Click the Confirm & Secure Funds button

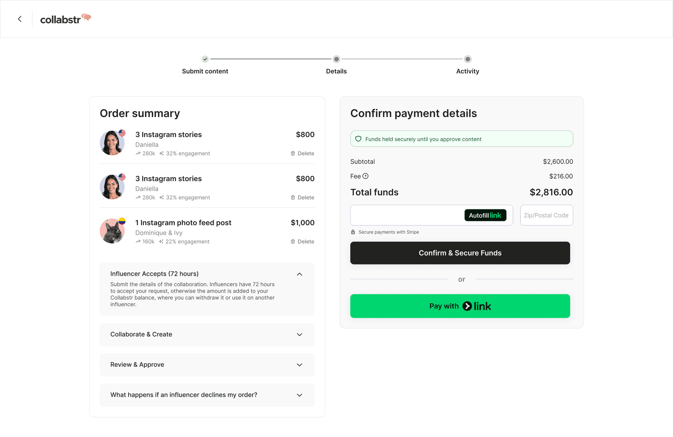tap(460, 253)
